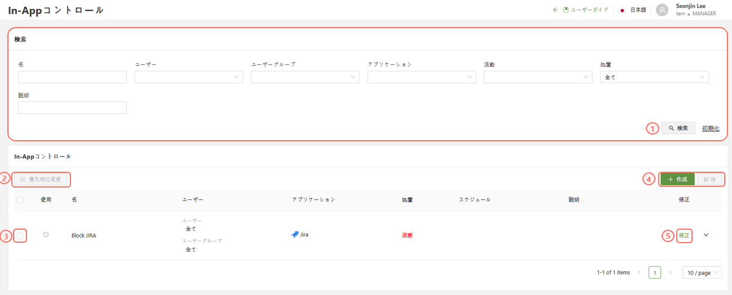Expand the Block JIRA row details chevron

tap(706, 235)
